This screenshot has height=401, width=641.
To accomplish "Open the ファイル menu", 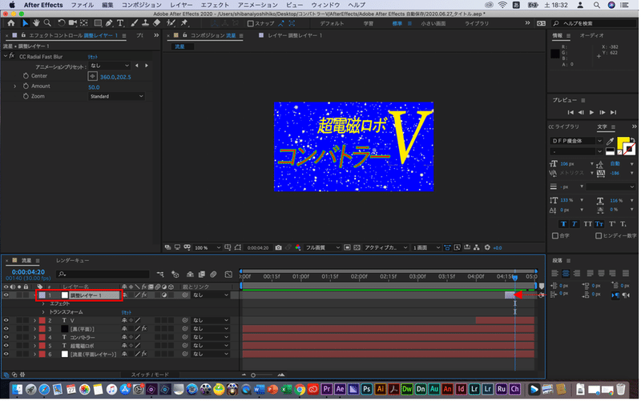I will click(83, 5).
